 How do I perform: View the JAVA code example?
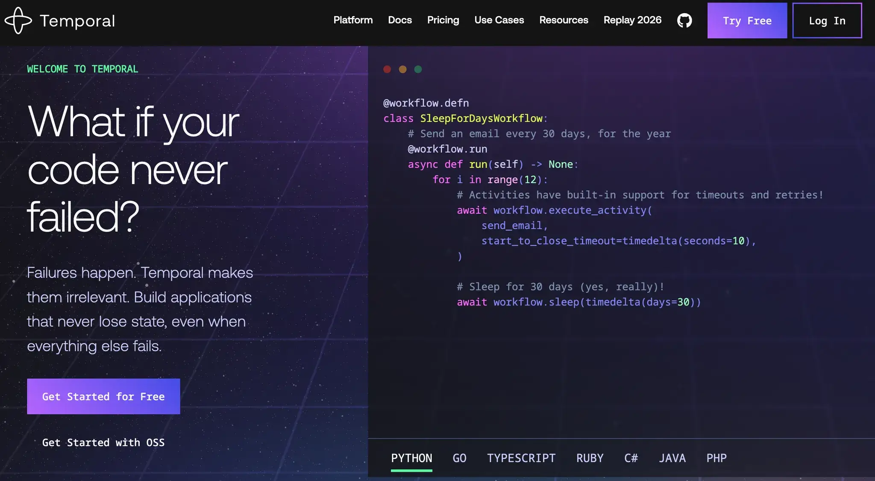click(x=672, y=458)
